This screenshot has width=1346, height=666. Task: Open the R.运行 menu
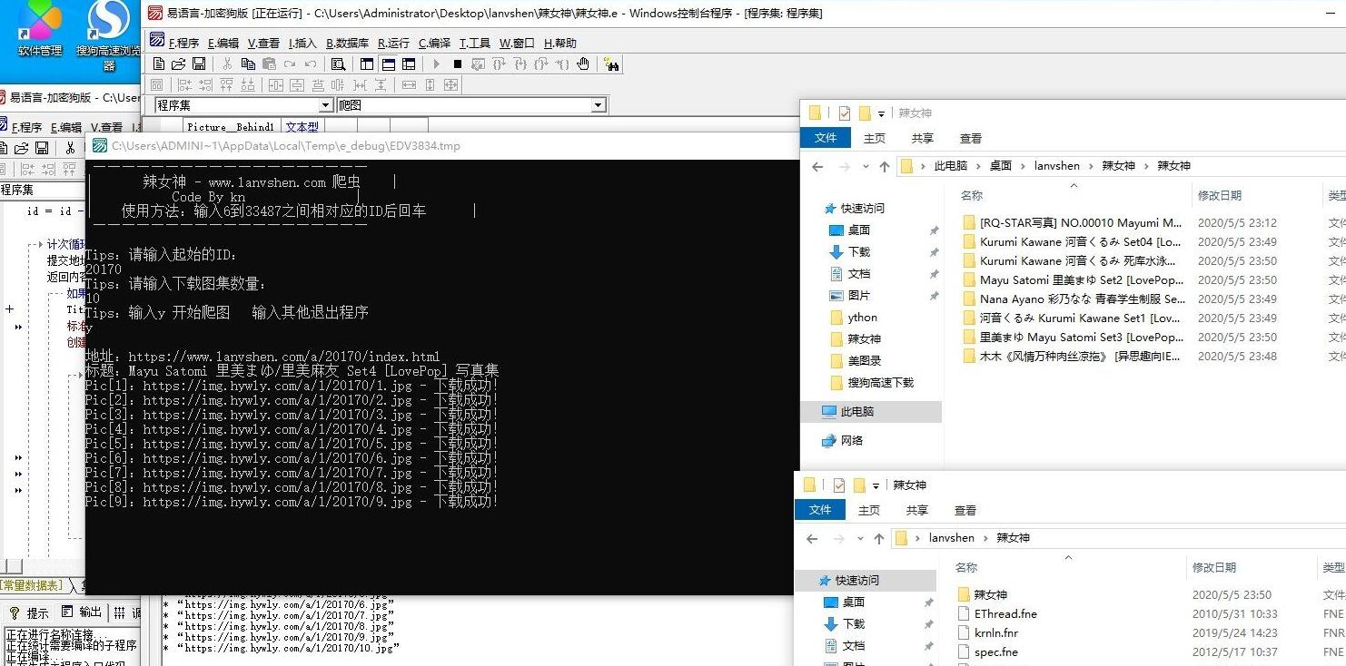pyautogui.click(x=394, y=43)
